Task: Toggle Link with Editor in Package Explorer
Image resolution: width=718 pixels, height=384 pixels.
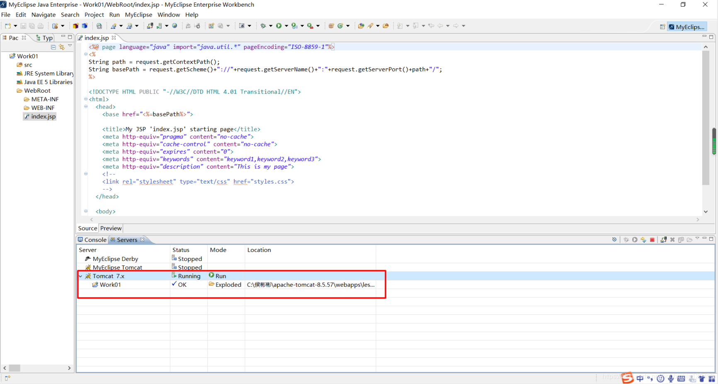Action: 62,47
